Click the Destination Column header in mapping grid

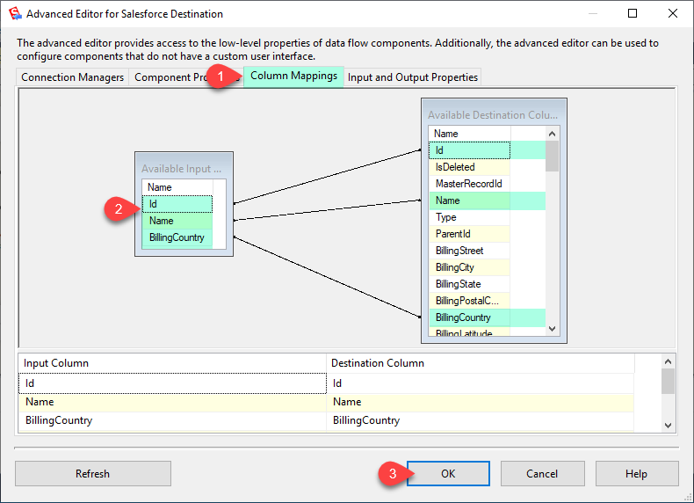pos(481,363)
